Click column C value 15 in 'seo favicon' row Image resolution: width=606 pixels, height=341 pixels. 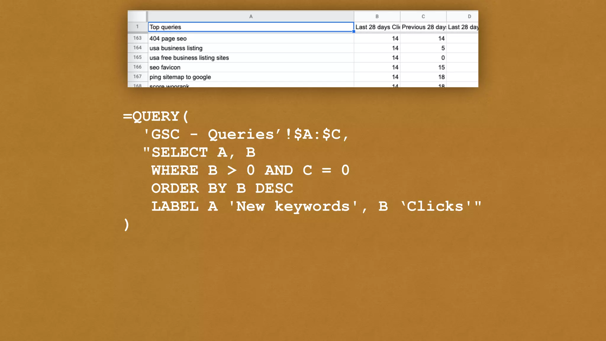(x=423, y=67)
